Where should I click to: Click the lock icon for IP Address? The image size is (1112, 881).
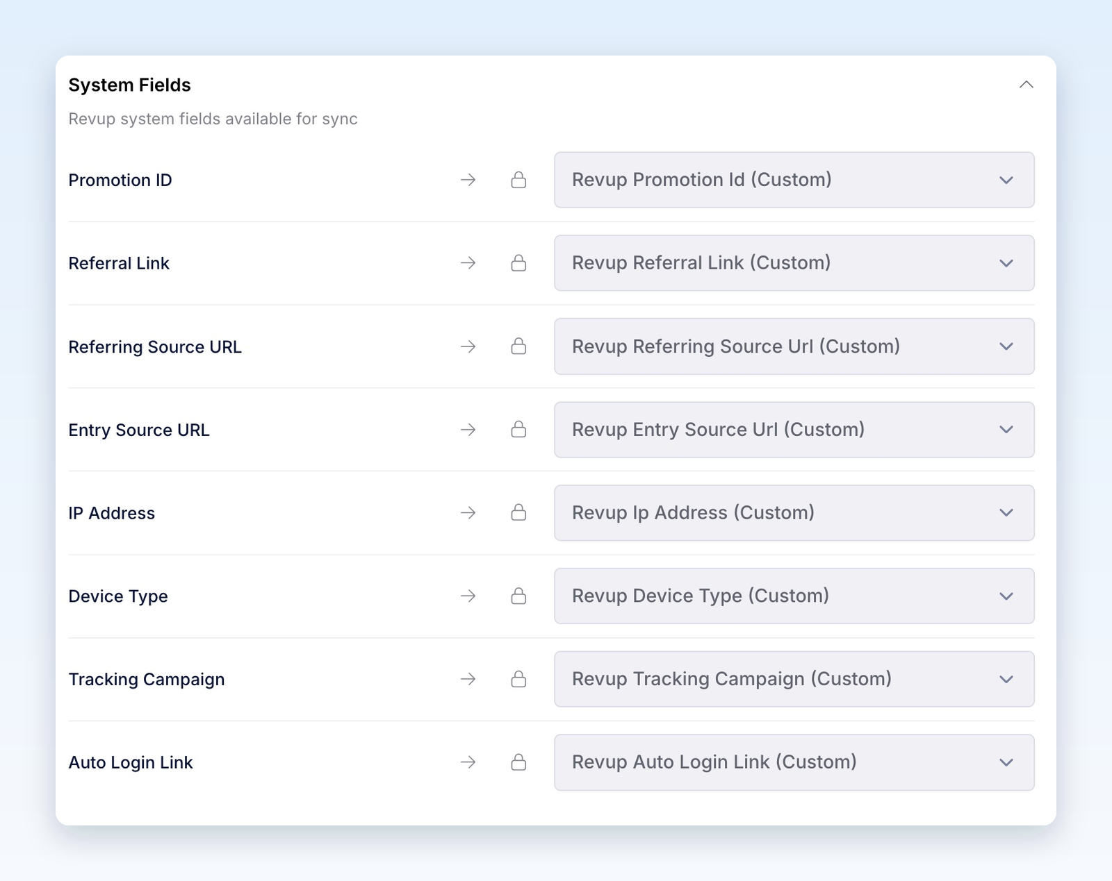pyautogui.click(x=518, y=513)
